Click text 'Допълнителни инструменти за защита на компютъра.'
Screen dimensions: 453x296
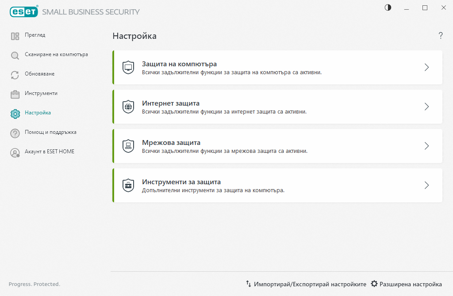(x=213, y=190)
